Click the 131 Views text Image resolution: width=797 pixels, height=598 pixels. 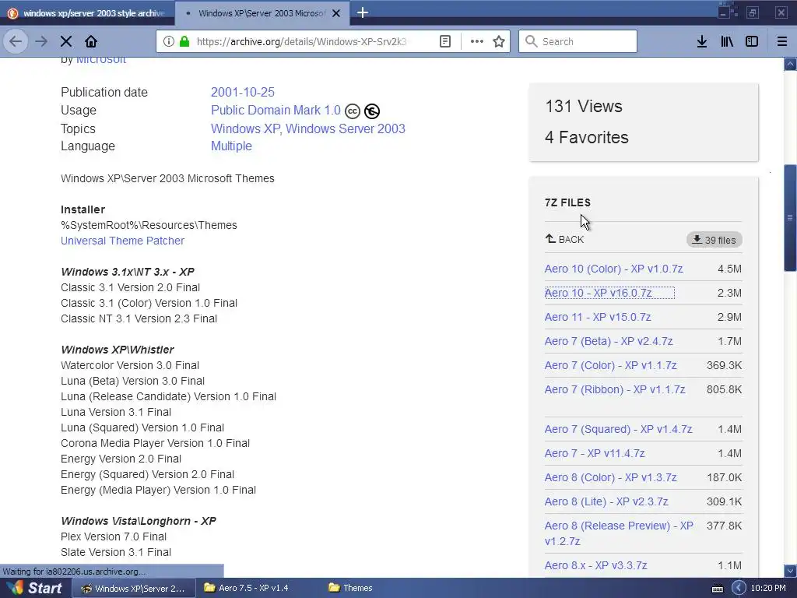click(584, 106)
